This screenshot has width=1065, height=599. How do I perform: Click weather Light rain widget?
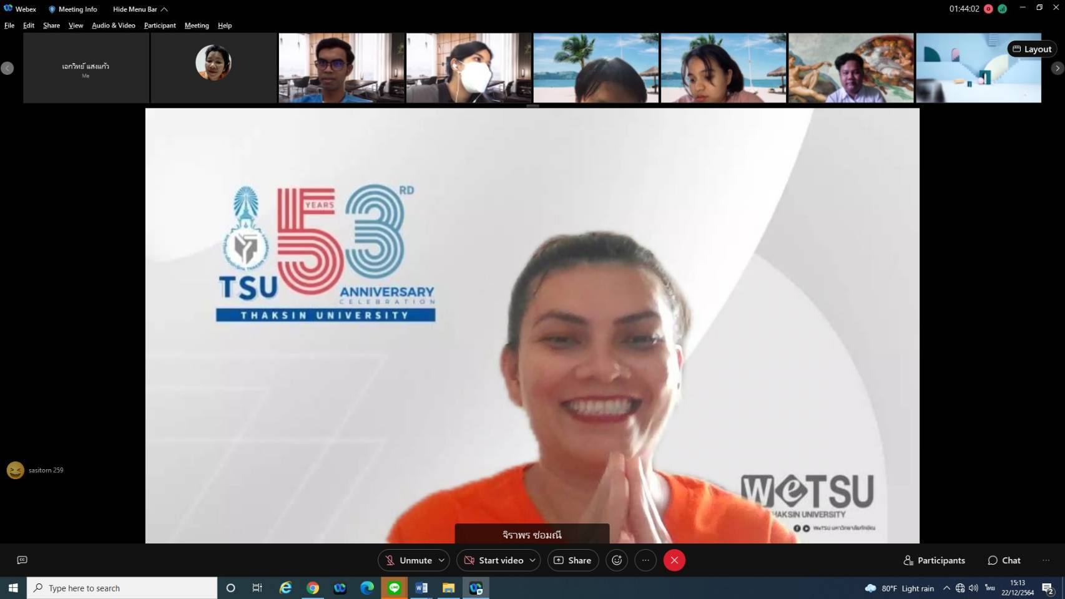(x=899, y=588)
